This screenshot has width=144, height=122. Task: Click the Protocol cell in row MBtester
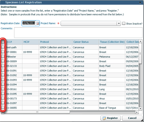55,57
